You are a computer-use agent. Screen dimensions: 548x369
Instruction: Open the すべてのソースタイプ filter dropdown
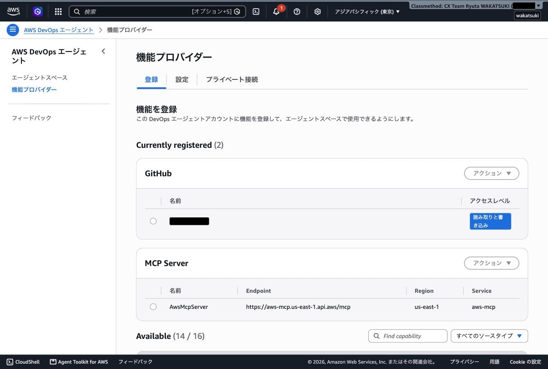[x=489, y=336]
